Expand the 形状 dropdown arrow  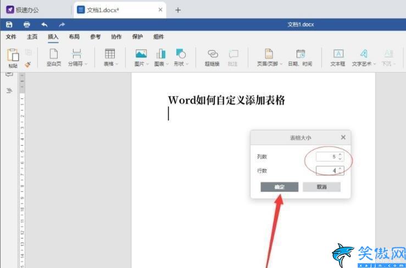click(x=187, y=64)
